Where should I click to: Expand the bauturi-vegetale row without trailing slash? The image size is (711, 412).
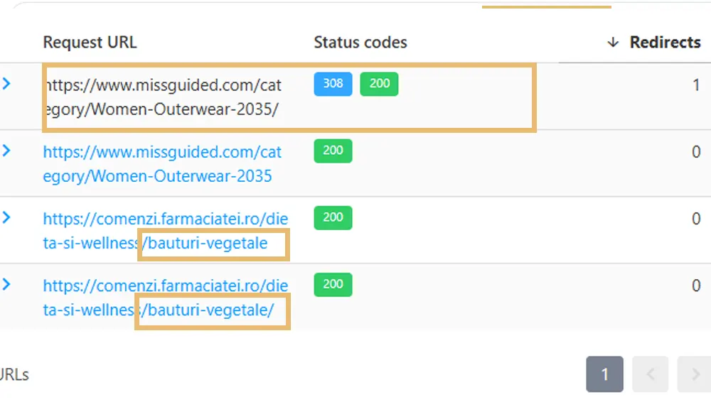point(7,217)
